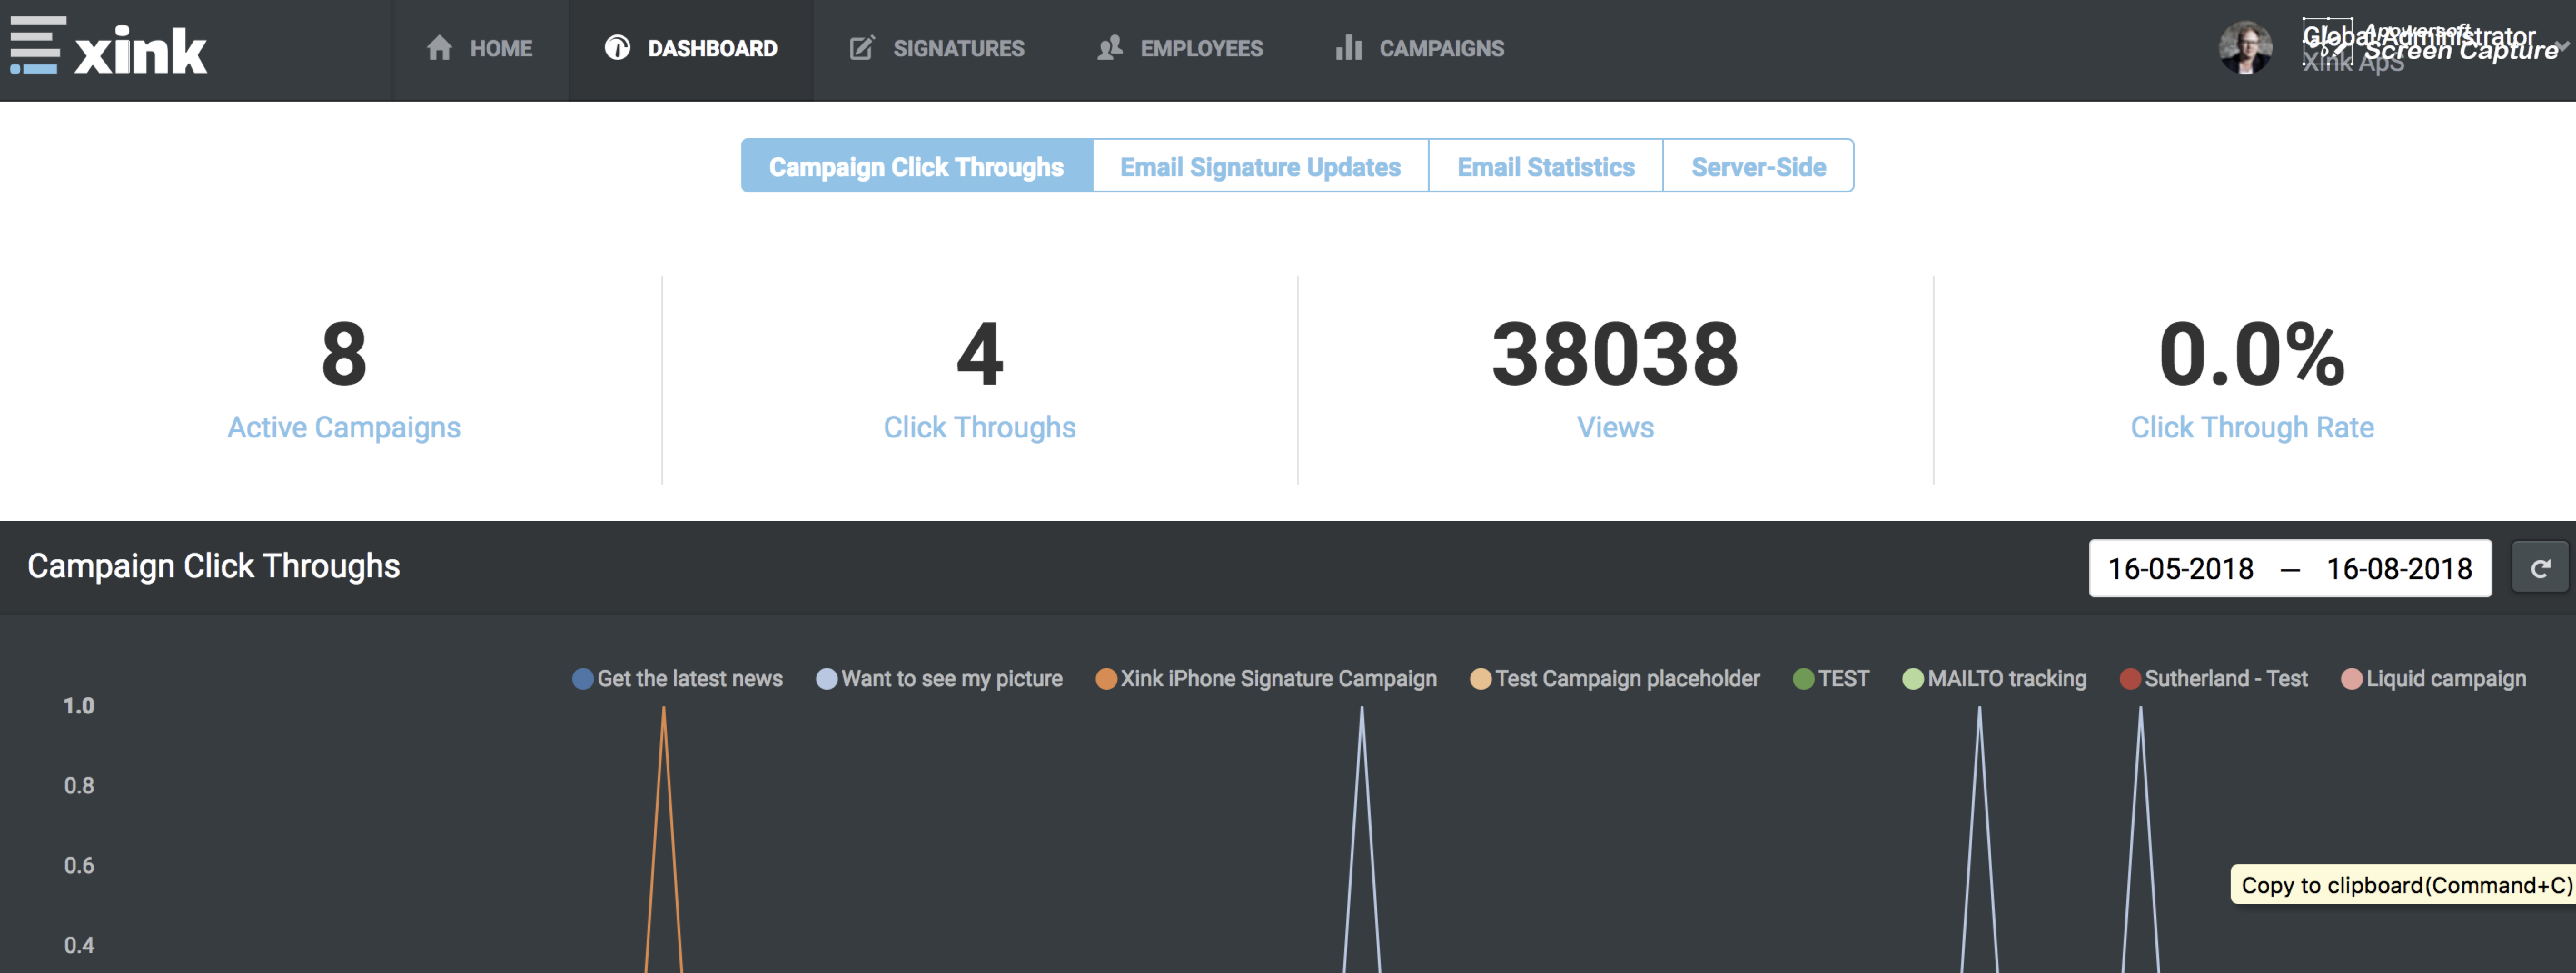The height and width of the screenshot is (973, 2576).
Task: Click the Click Through Rate link
Action: click(2252, 428)
